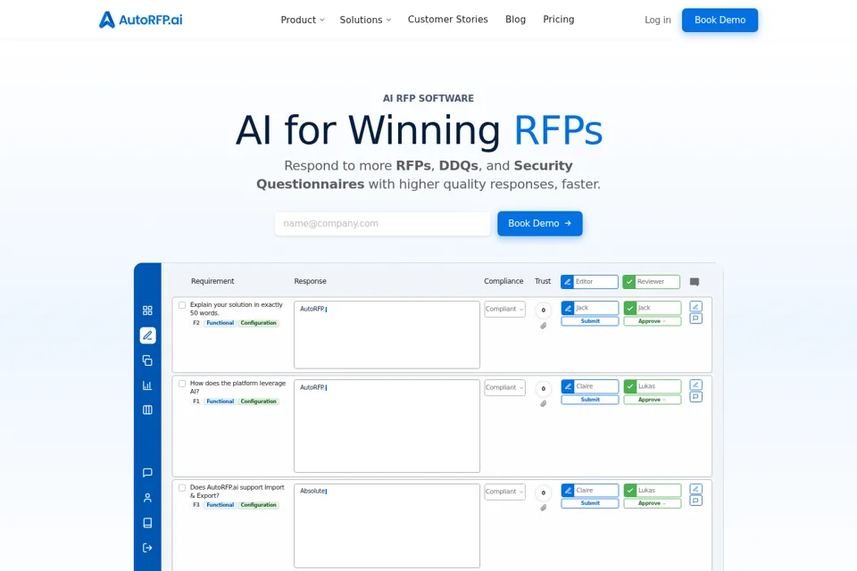Click Book Demo button beside email field

pyautogui.click(x=539, y=223)
